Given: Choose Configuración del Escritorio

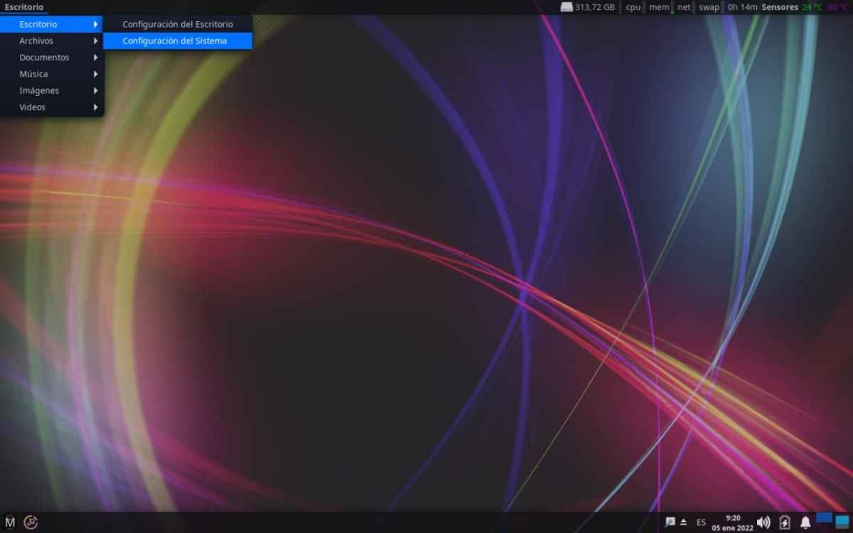Looking at the screenshot, I should (178, 24).
